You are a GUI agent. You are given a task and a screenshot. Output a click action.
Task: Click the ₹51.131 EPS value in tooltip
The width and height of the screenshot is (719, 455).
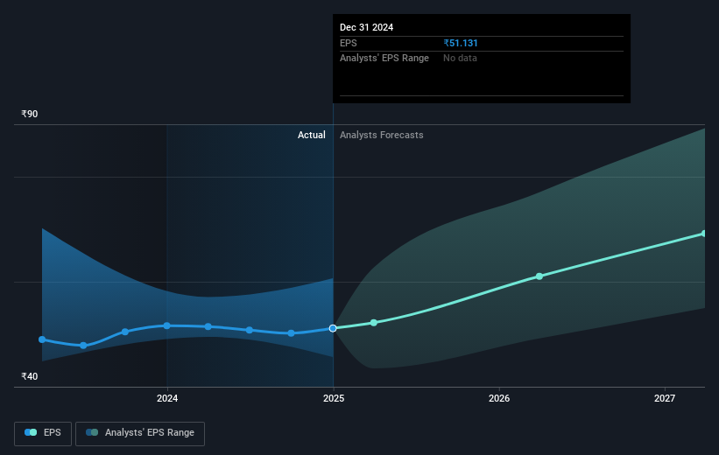[461, 43]
